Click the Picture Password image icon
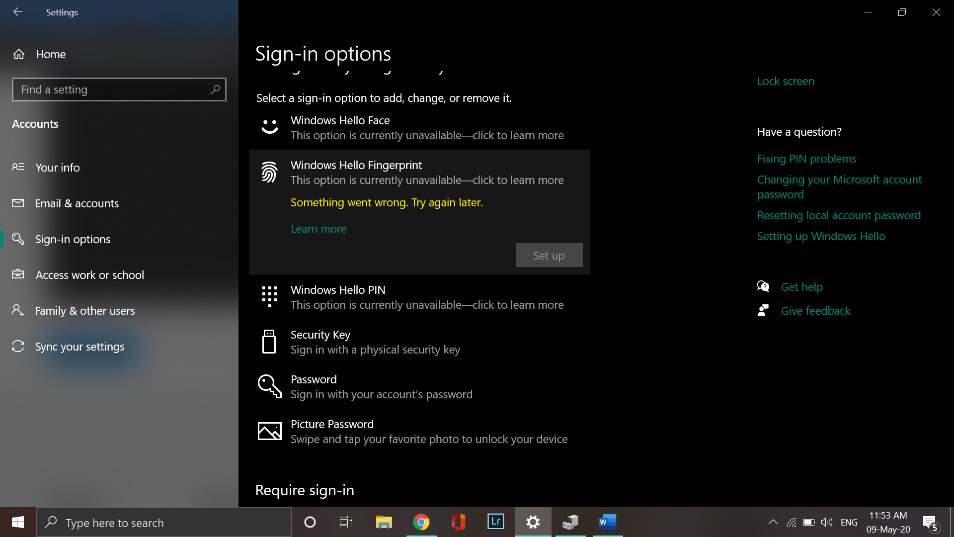Image resolution: width=954 pixels, height=537 pixels. 270,431
